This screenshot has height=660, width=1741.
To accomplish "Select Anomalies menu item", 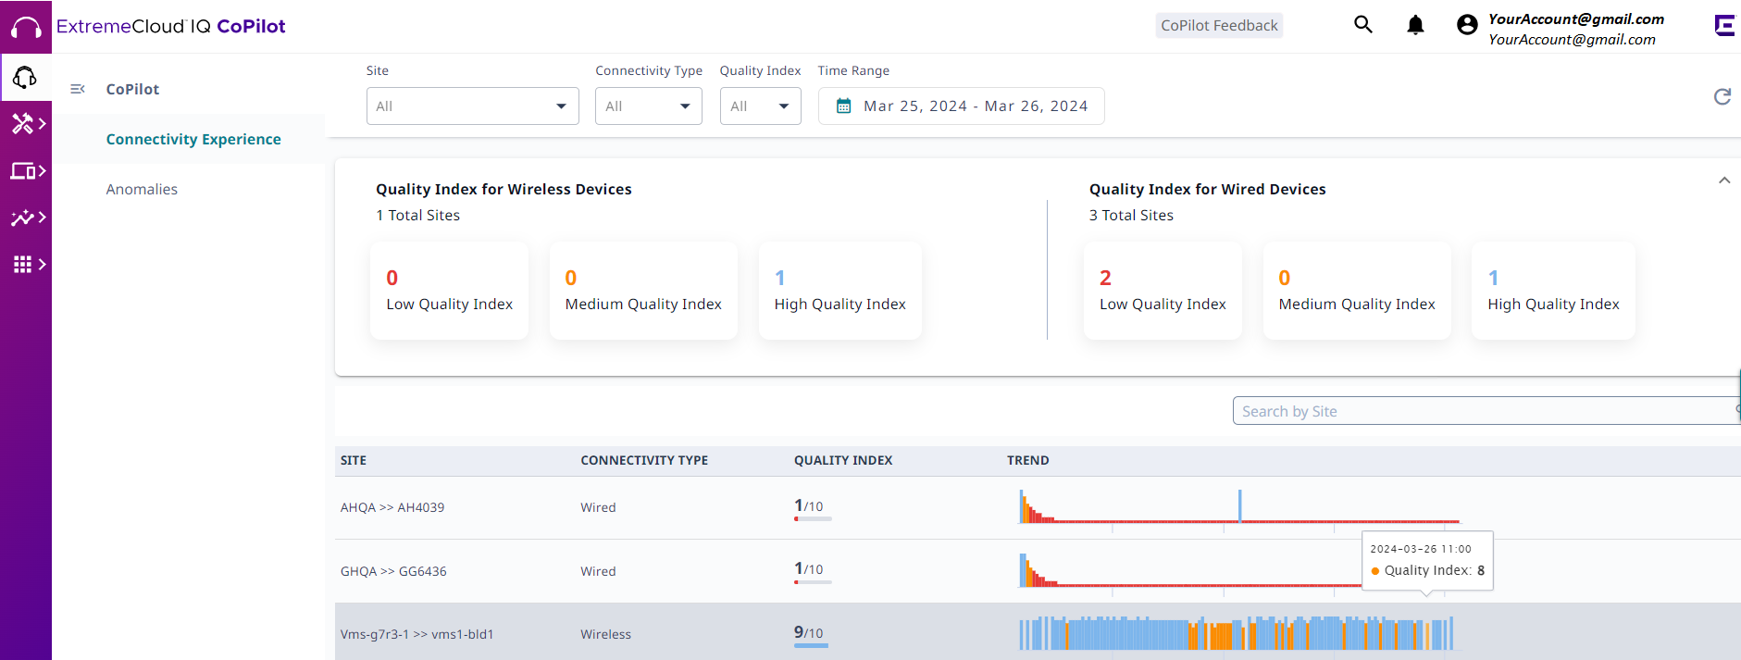I will pyautogui.click(x=142, y=189).
